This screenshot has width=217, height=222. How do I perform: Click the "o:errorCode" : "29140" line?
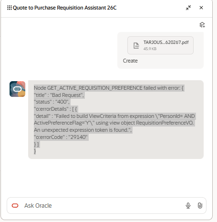tap(61, 137)
